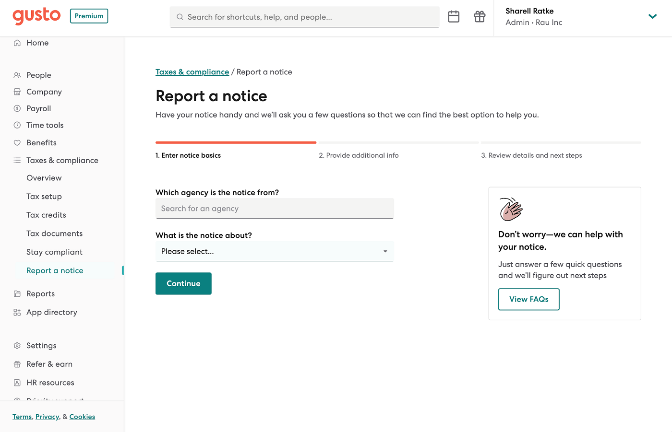Go to Home in sidebar
The width and height of the screenshot is (672, 432).
pyautogui.click(x=37, y=43)
